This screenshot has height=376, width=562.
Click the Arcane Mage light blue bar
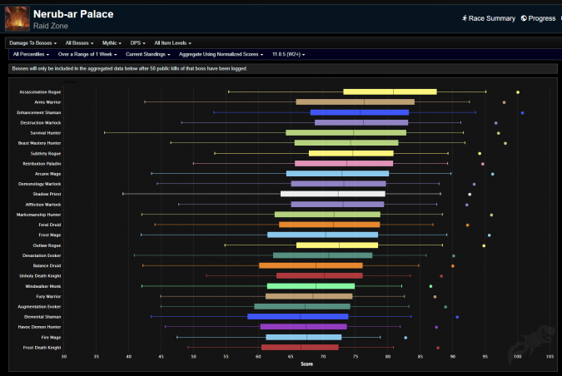click(x=338, y=174)
